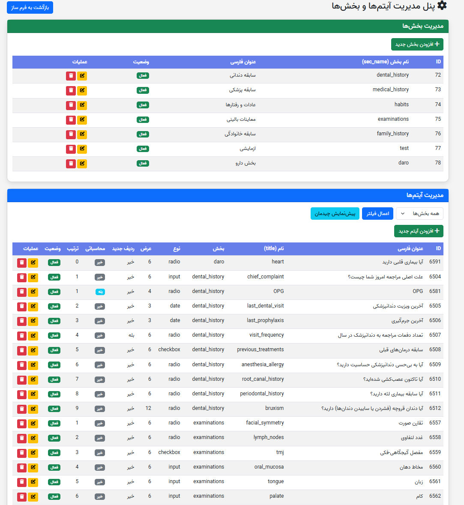Delete the oral_mucosa item
Image resolution: width=464 pixels, height=505 pixels.
[x=22, y=468]
